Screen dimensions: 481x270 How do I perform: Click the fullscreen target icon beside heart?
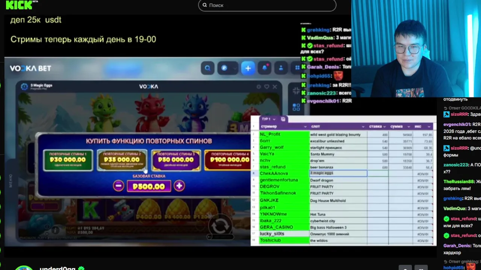(259, 87)
